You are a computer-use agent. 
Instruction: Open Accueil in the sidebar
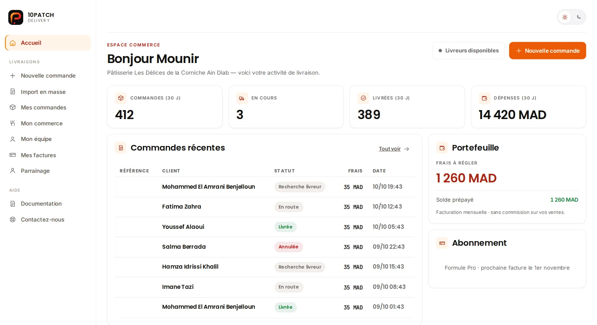48,43
